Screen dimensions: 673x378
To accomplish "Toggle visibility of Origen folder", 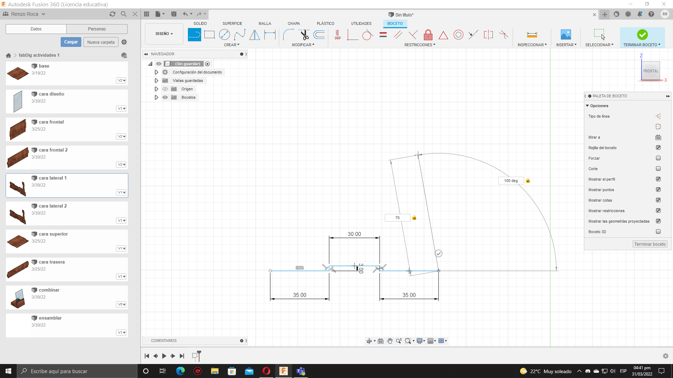I will coord(165,89).
